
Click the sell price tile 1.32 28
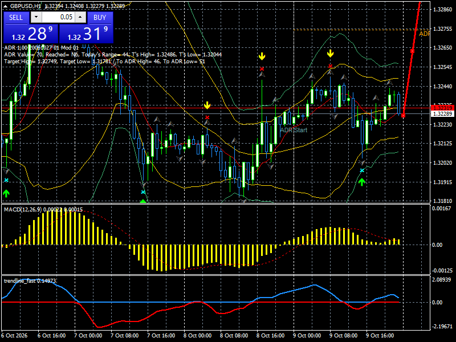[x=31, y=34]
